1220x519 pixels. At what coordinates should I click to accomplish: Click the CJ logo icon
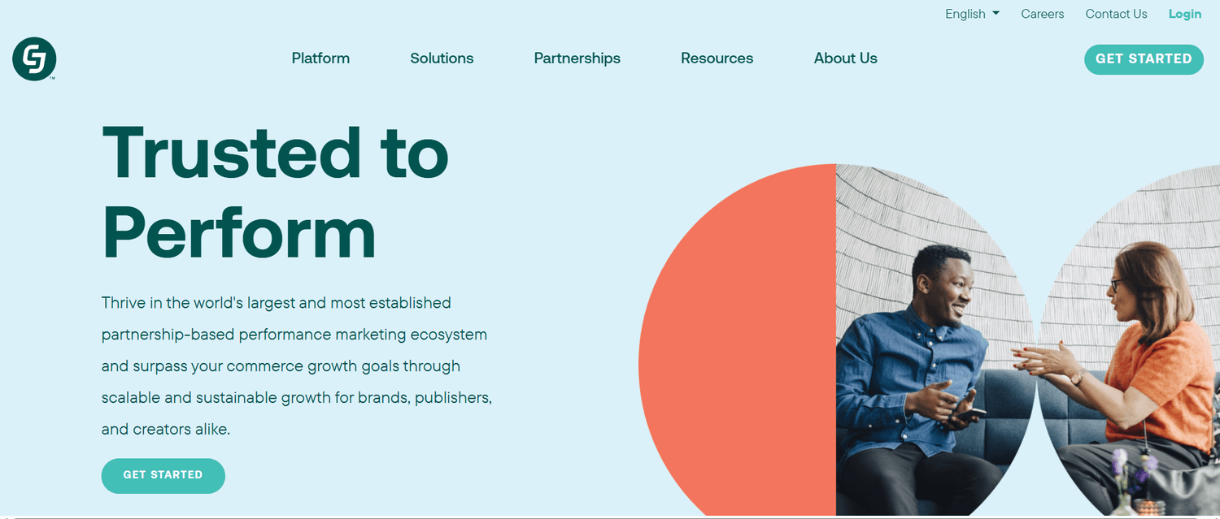tap(33, 58)
